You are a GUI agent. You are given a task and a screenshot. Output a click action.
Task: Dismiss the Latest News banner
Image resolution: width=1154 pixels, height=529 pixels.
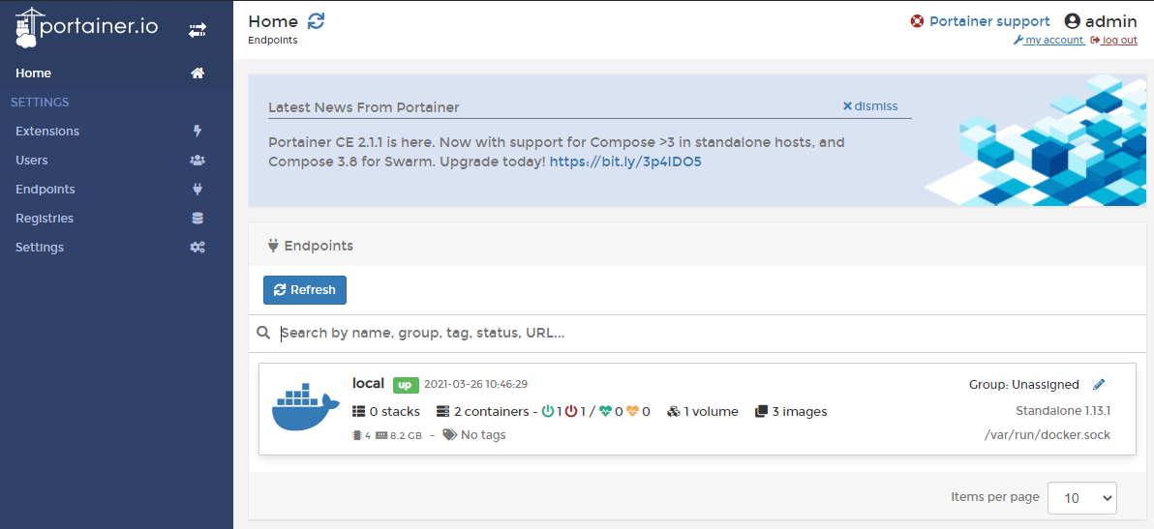870,105
